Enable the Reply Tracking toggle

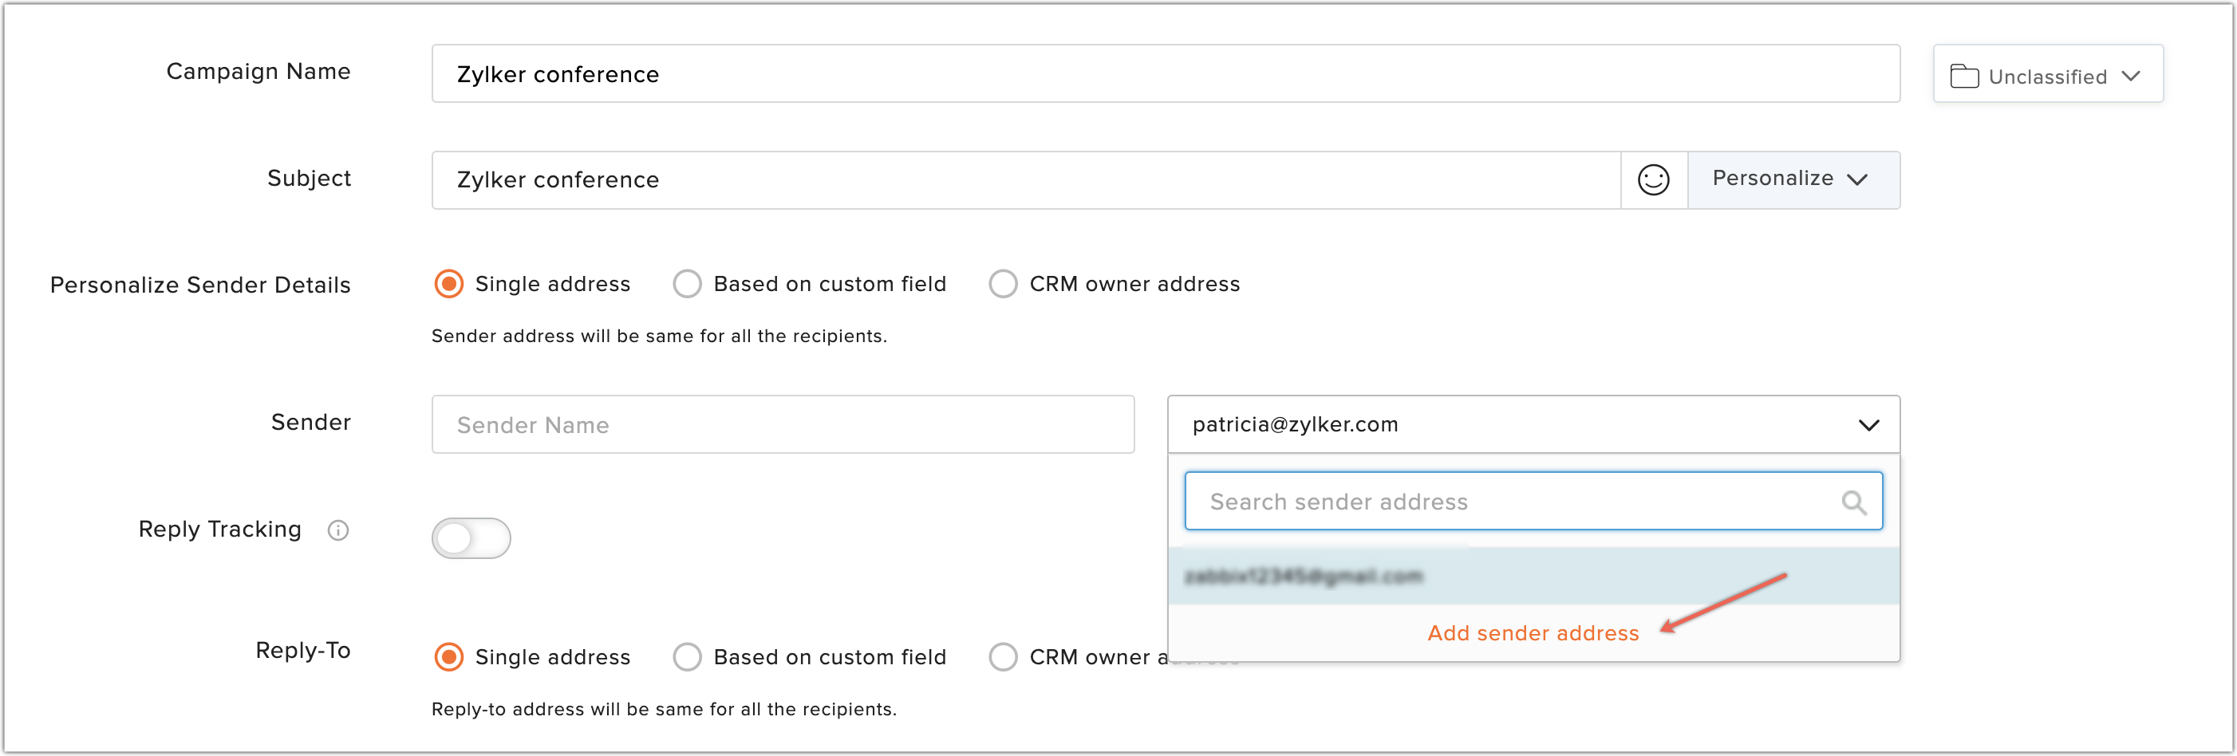coord(471,538)
